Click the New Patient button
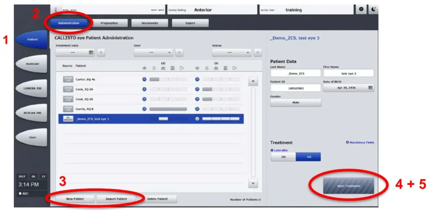The image size is (428, 210). (75, 199)
